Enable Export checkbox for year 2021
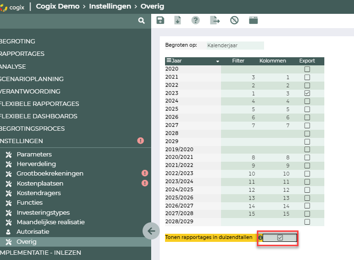The width and height of the screenshot is (354, 260). [307, 77]
